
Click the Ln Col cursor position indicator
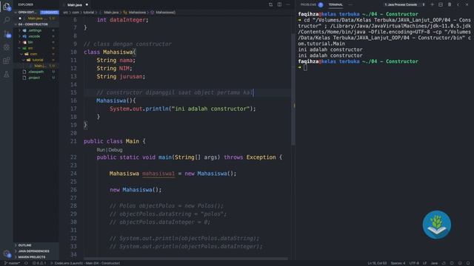(377, 263)
